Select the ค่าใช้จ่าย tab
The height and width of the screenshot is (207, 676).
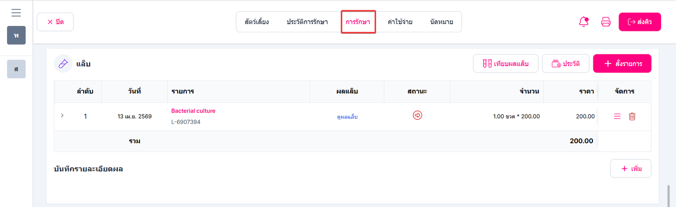coord(400,22)
